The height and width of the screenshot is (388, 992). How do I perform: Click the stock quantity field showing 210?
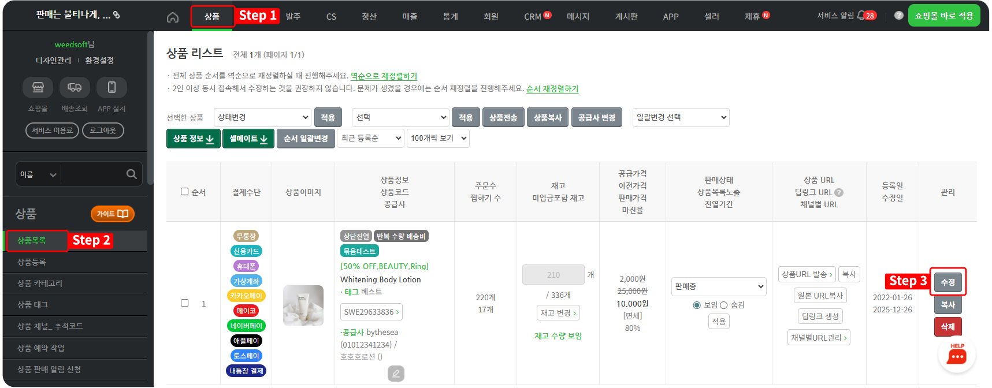[x=553, y=275]
